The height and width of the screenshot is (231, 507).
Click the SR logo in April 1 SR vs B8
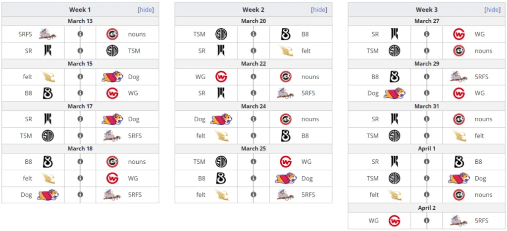tap(395, 162)
